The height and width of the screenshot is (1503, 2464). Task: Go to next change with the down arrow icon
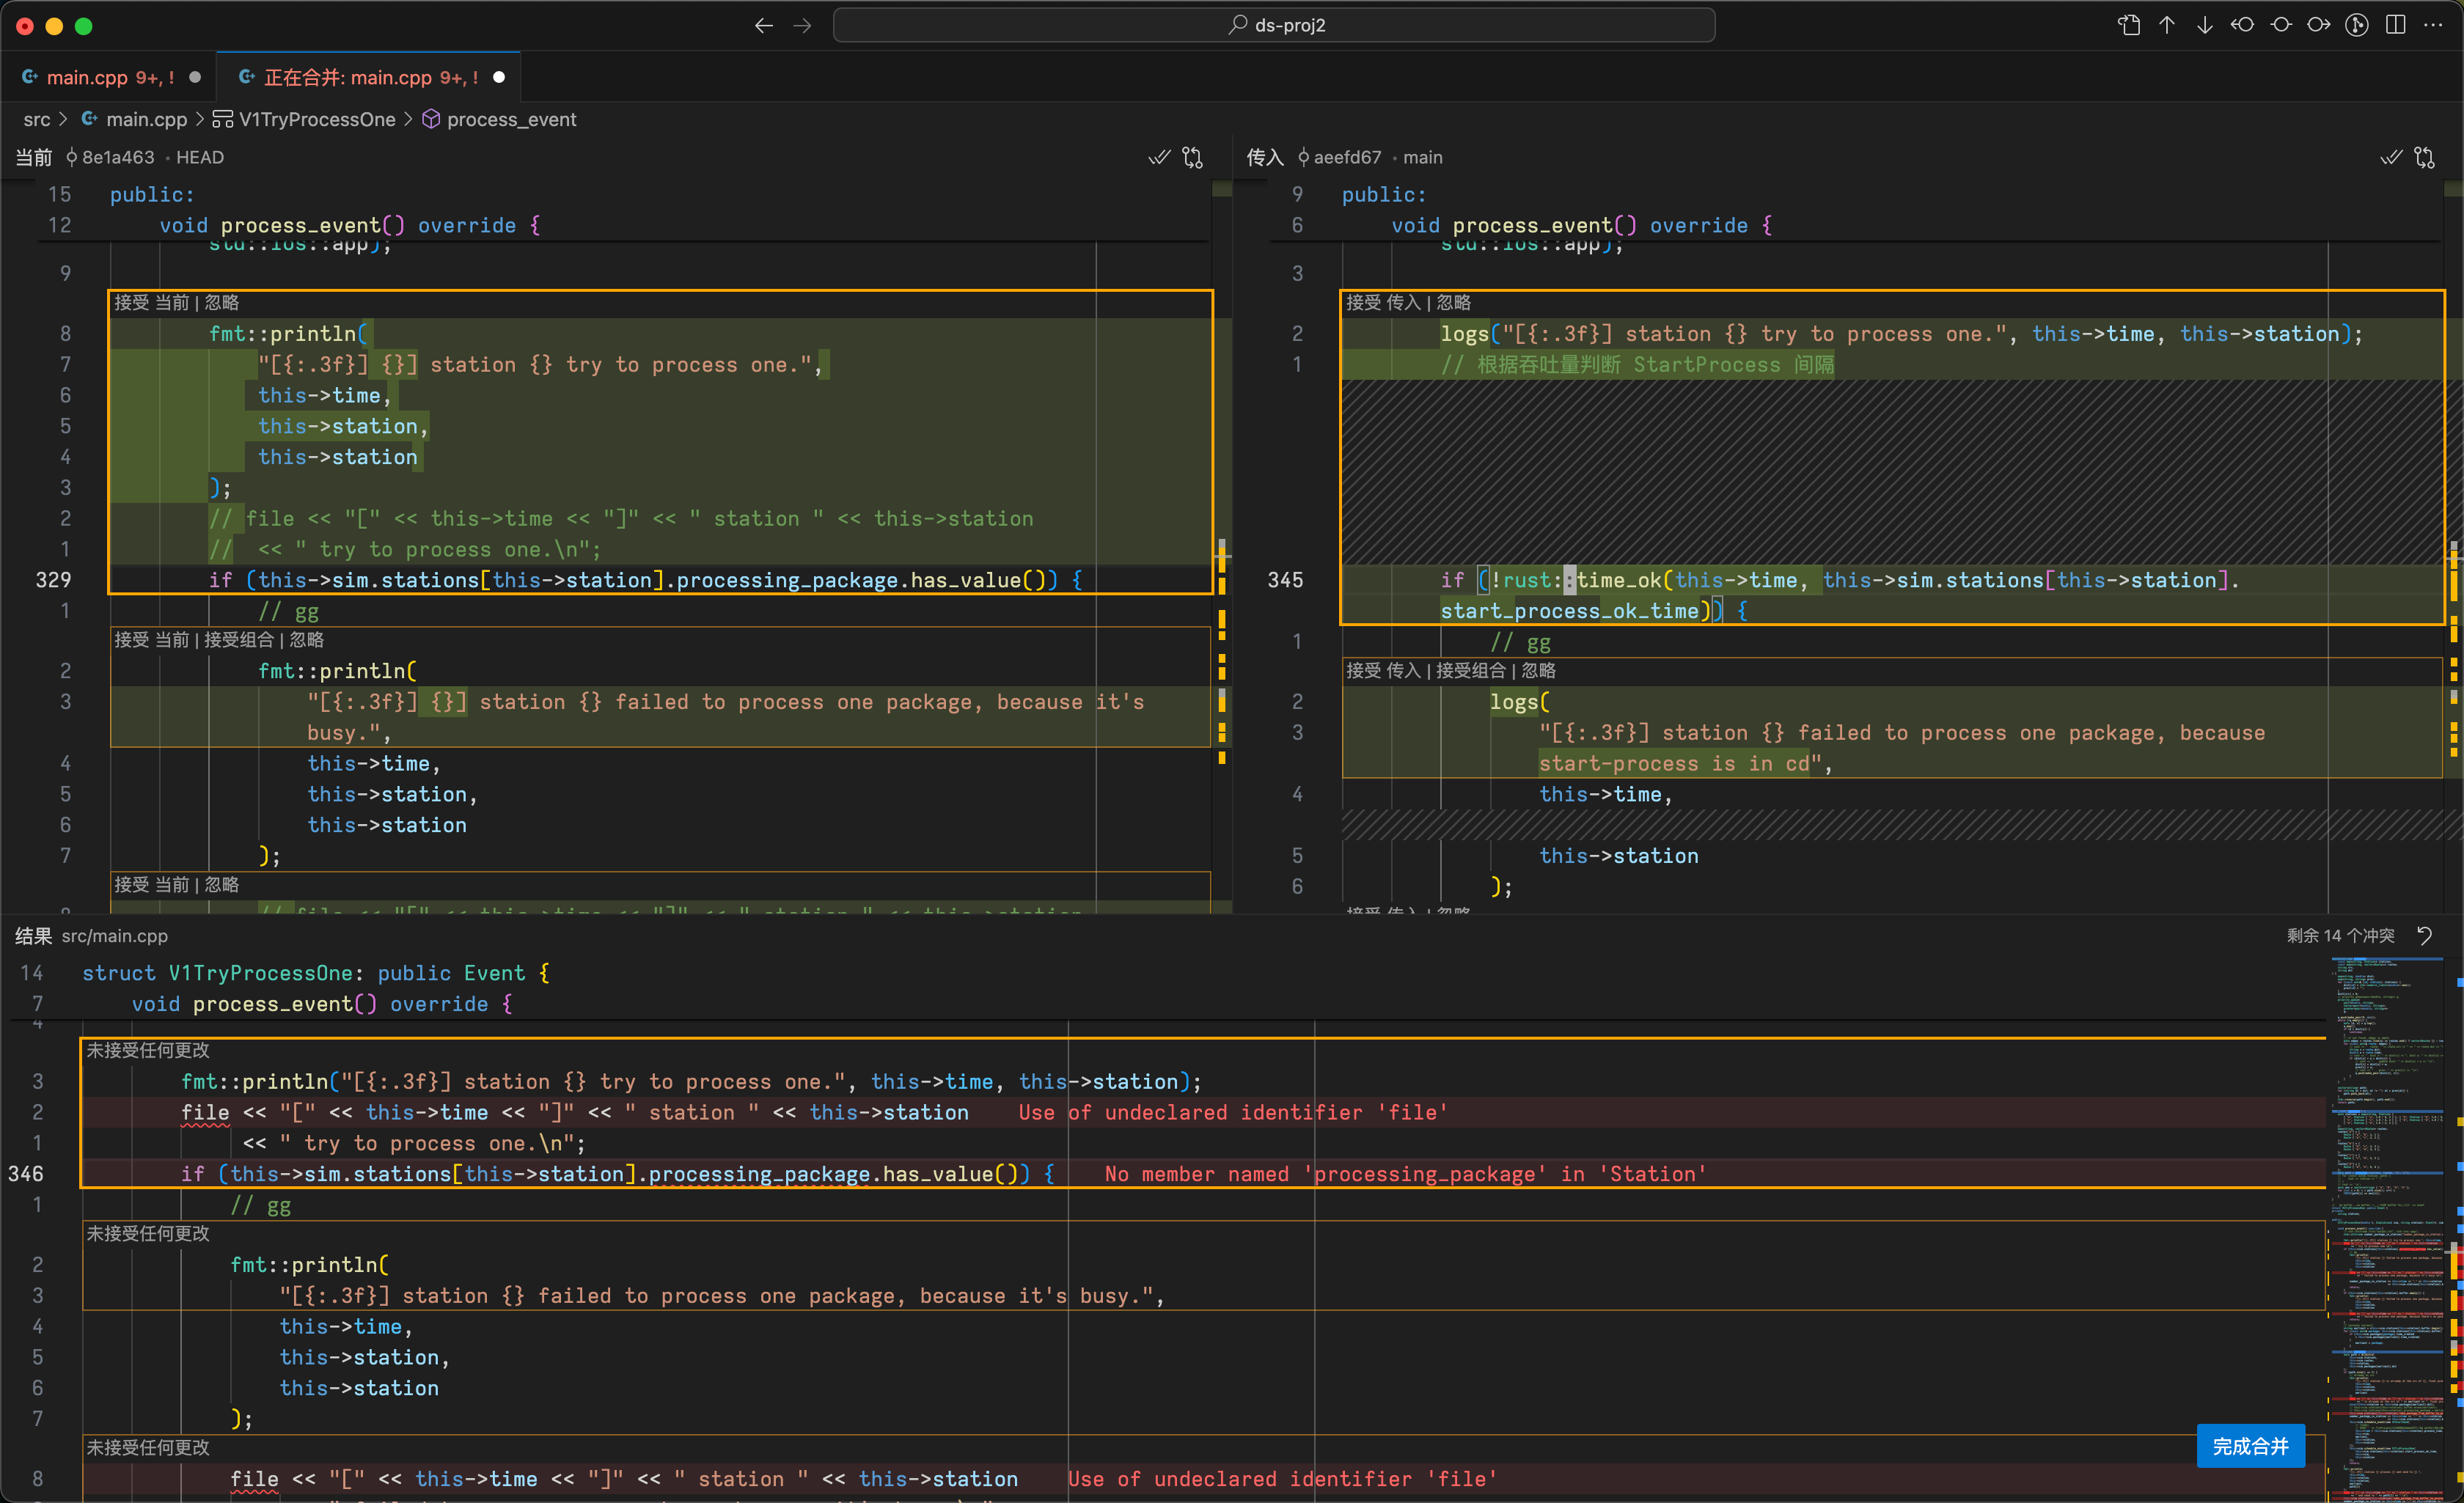click(2205, 25)
